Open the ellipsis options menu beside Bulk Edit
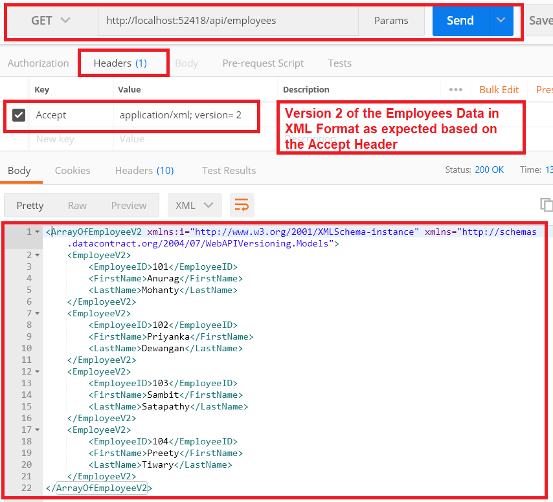553x502 pixels. pos(455,89)
